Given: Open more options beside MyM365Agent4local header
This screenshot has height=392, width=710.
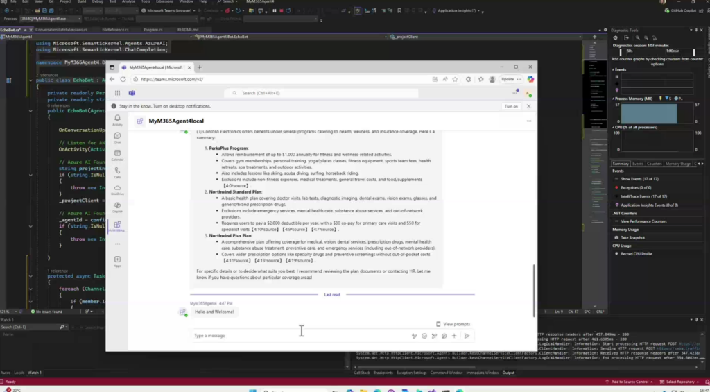Looking at the screenshot, I should click(529, 121).
